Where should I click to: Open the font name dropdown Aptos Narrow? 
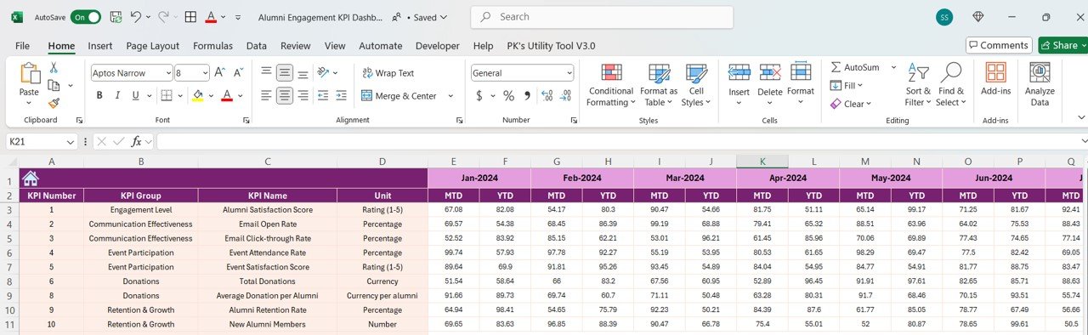coord(131,73)
